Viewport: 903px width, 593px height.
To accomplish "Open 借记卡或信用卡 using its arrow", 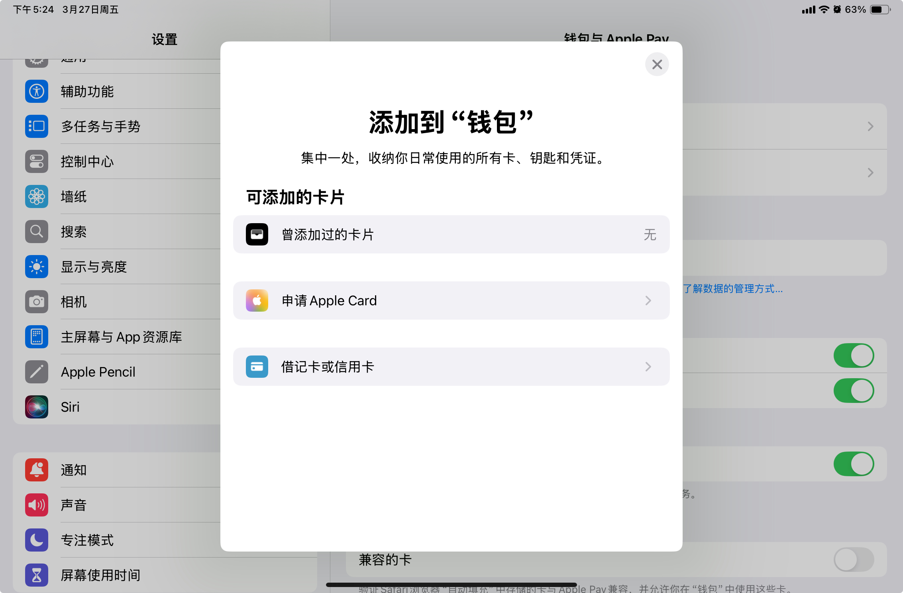I will (648, 367).
